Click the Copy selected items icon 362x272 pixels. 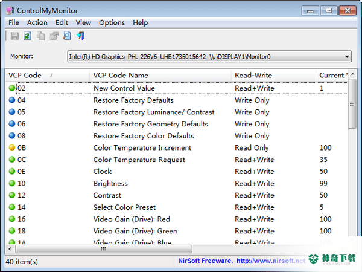tap(40, 36)
